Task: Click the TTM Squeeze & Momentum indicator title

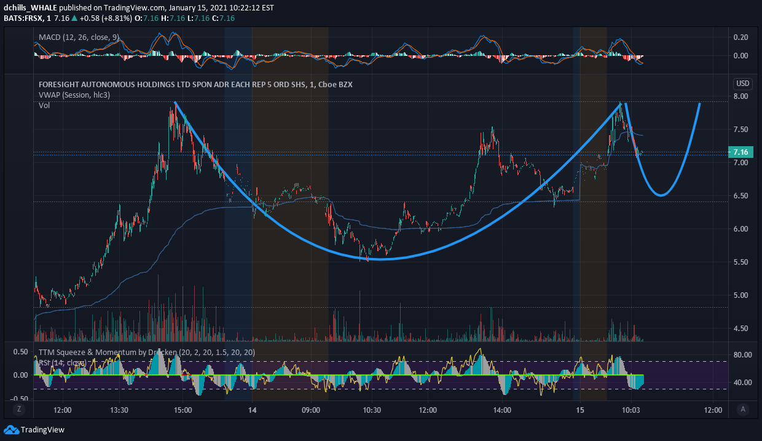Action: 146,353
